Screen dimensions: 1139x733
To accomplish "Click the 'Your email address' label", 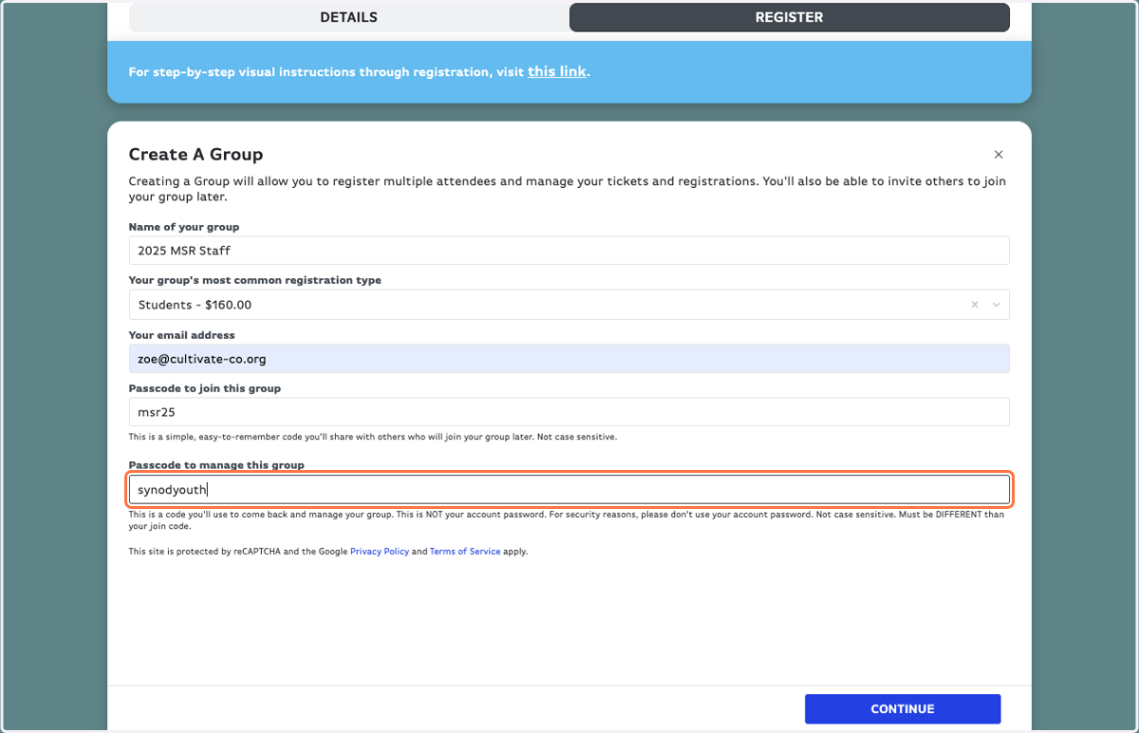I will tap(181, 335).
